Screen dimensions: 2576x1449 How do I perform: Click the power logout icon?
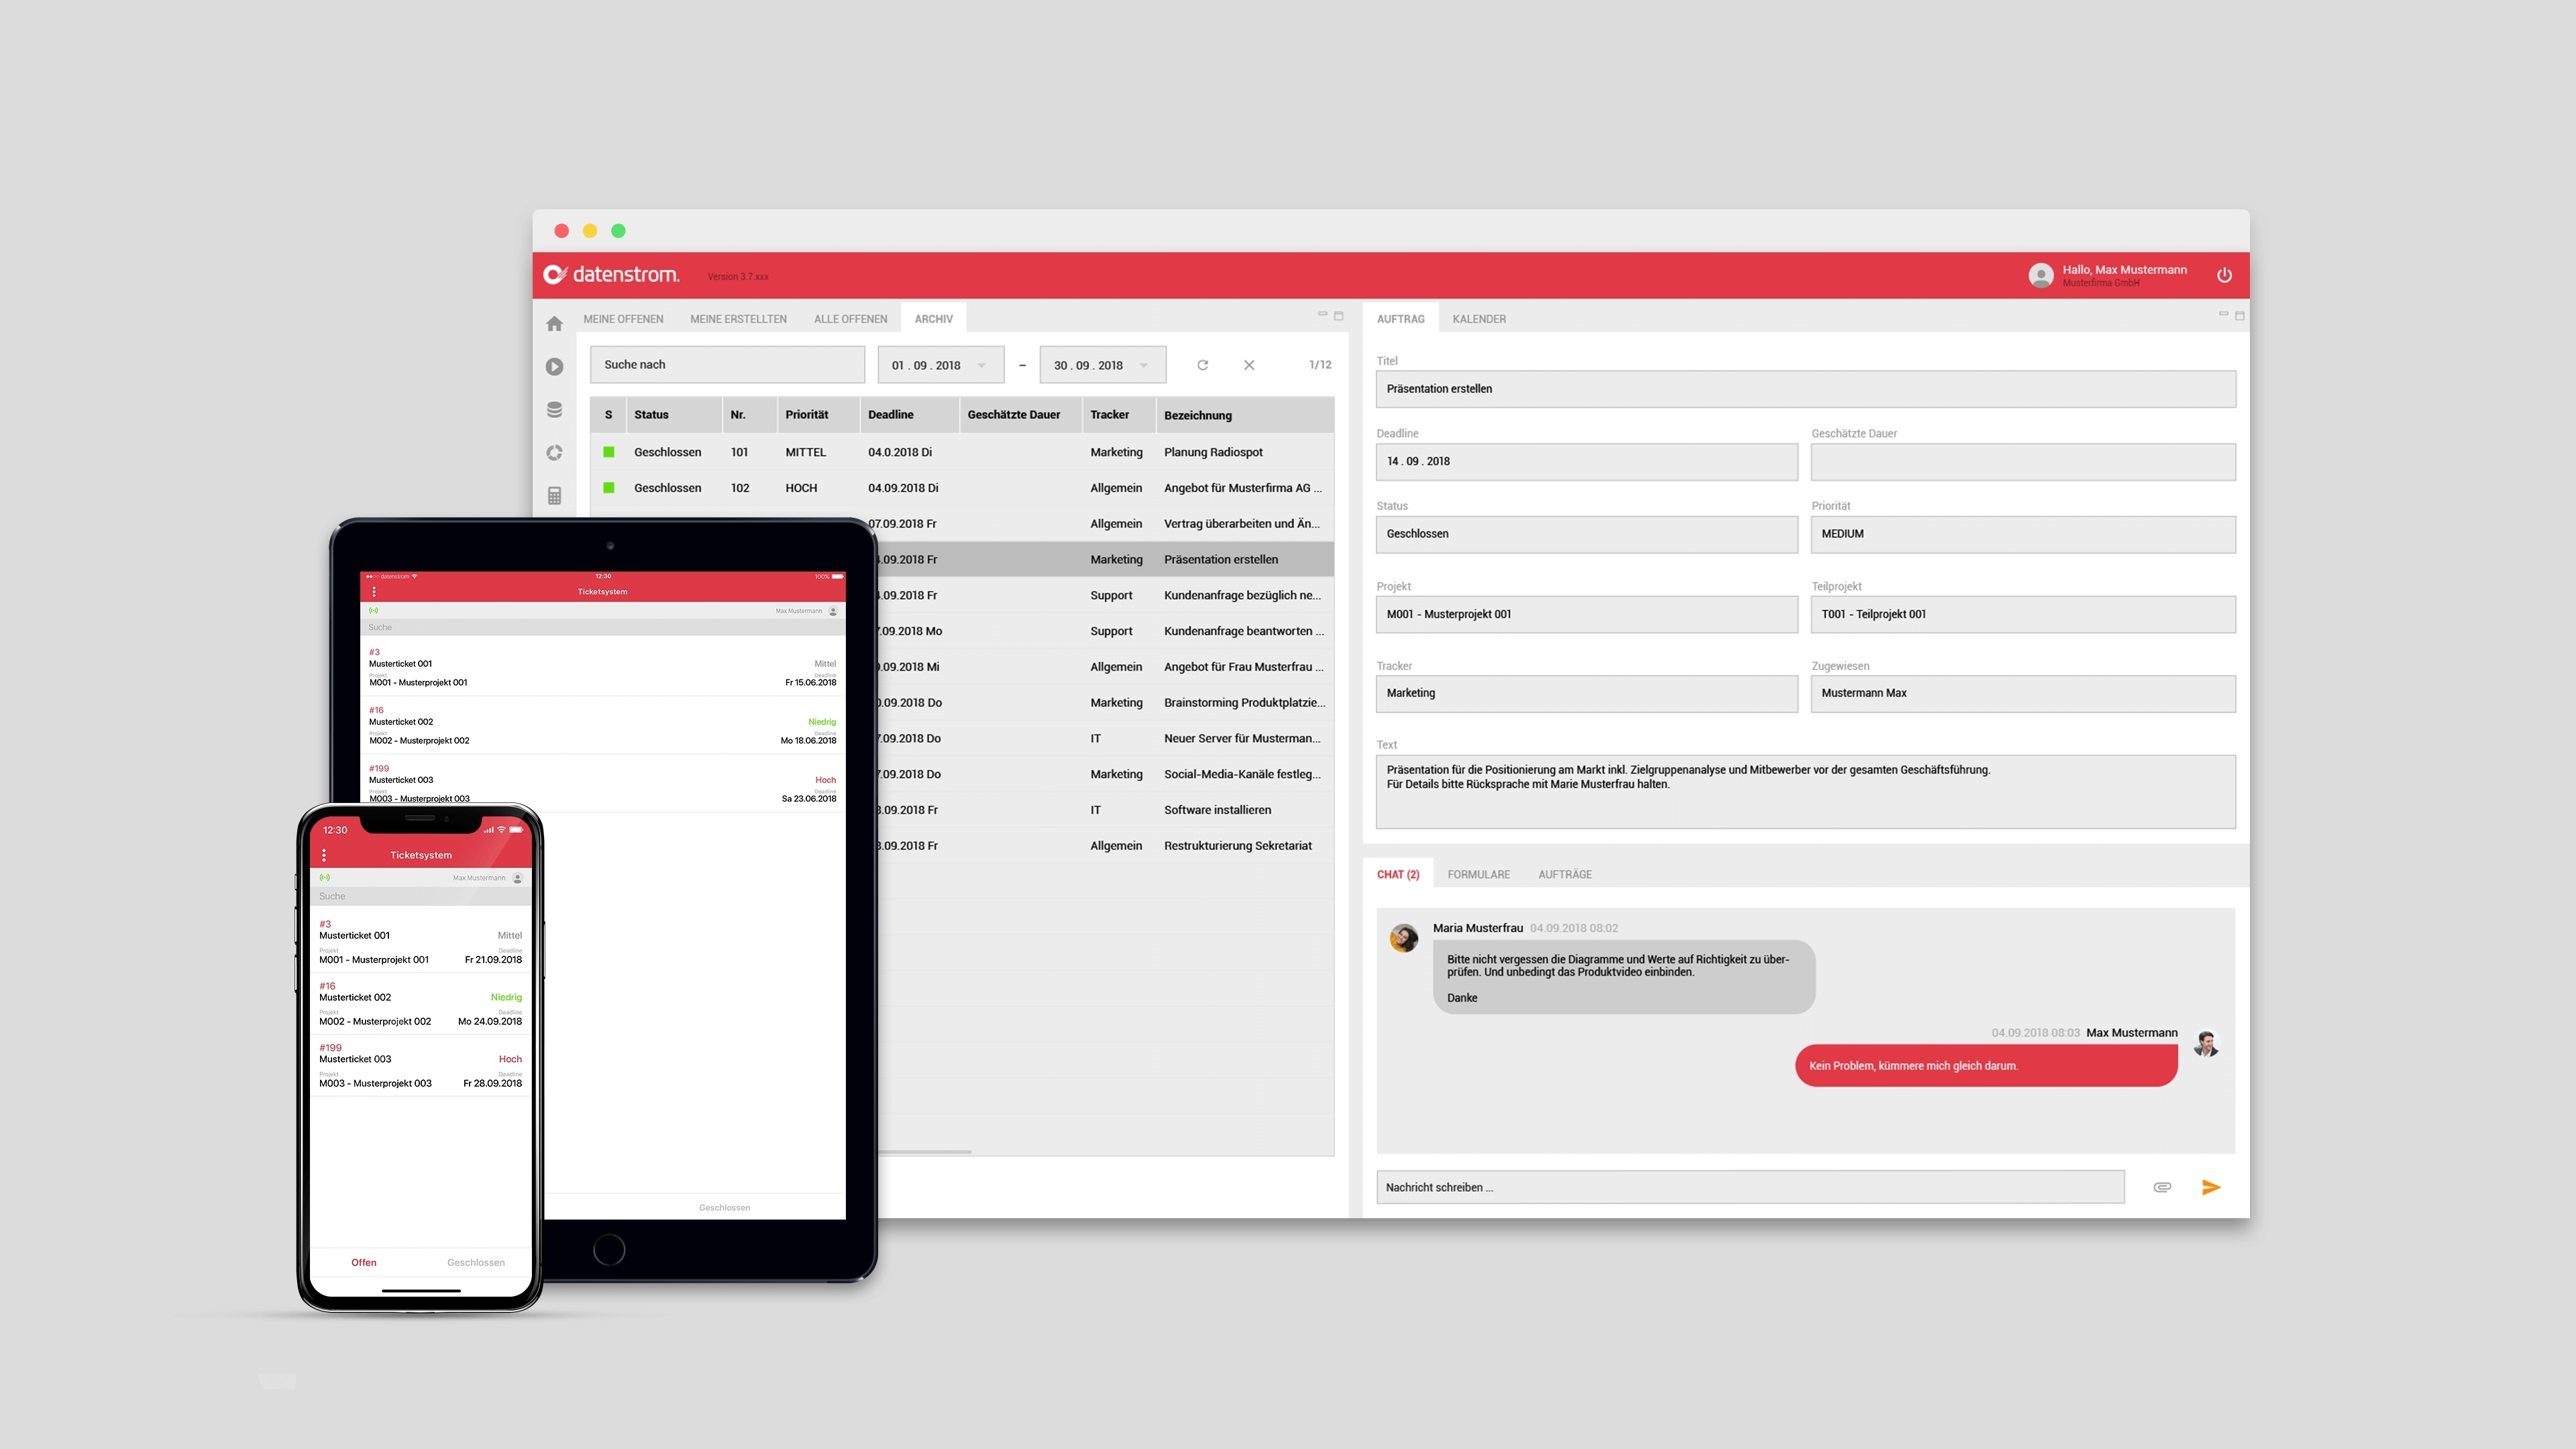(2224, 275)
